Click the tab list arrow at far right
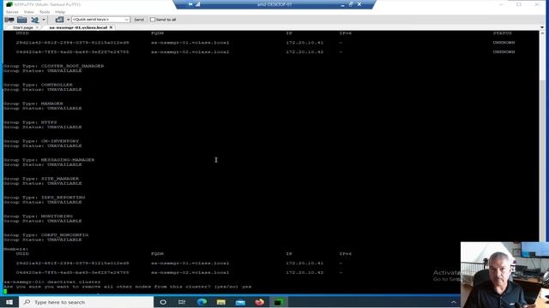The height and width of the screenshot is (308, 549). pyautogui.click(x=542, y=27)
